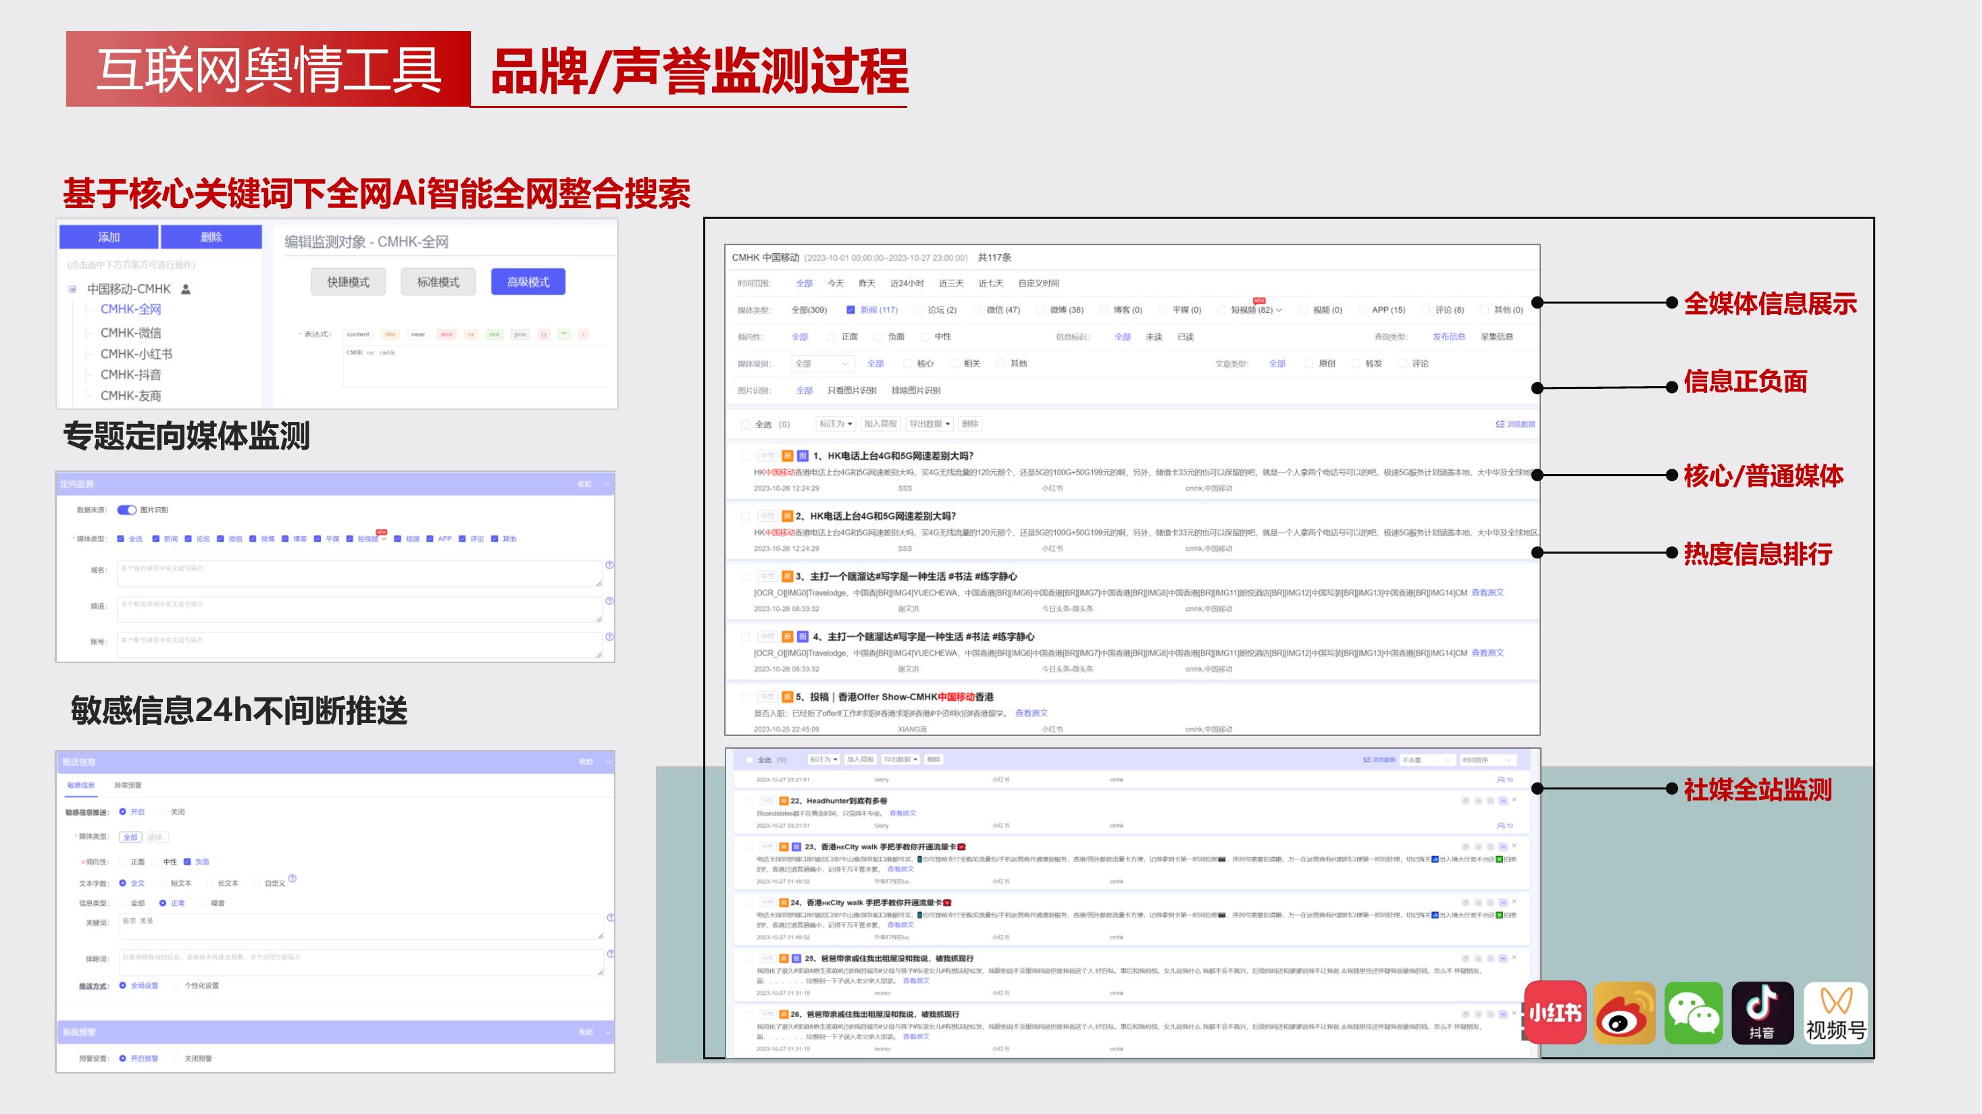
Task: Click into the 域名 input field
Action: click(x=359, y=573)
